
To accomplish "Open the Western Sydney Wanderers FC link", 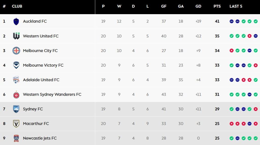I will [52, 94].
